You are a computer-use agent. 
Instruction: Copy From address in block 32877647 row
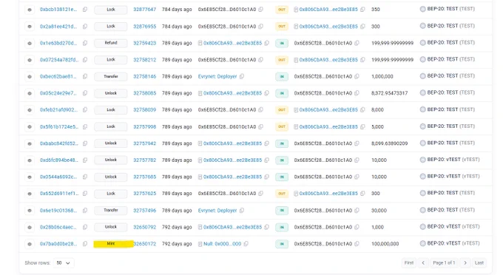261,10
